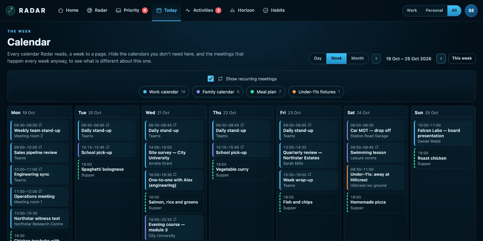
Task: Select the All scope filter
Action: point(454,11)
